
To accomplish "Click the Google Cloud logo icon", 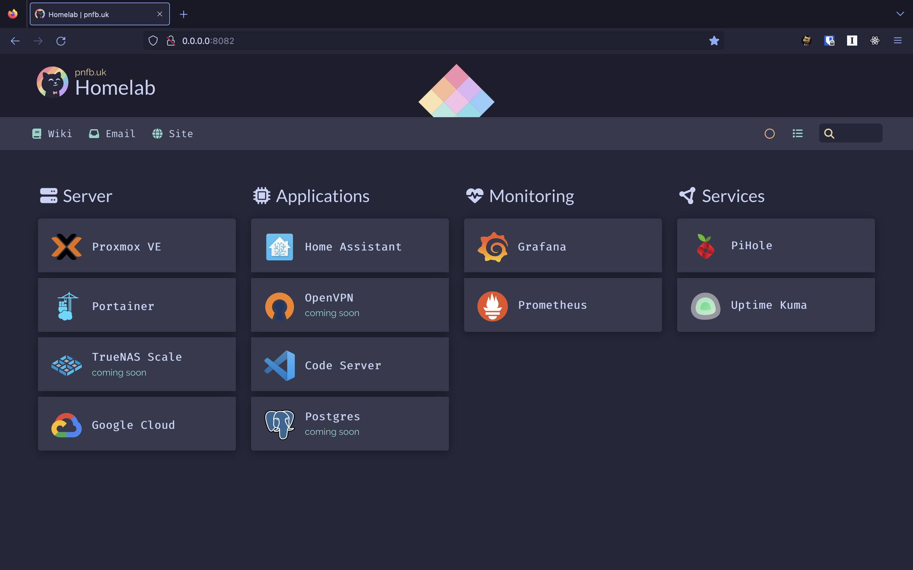I will pos(66,424).
